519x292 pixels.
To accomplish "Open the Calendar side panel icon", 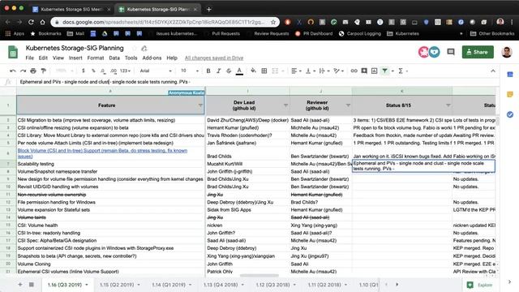I will [x=510, y=75].
